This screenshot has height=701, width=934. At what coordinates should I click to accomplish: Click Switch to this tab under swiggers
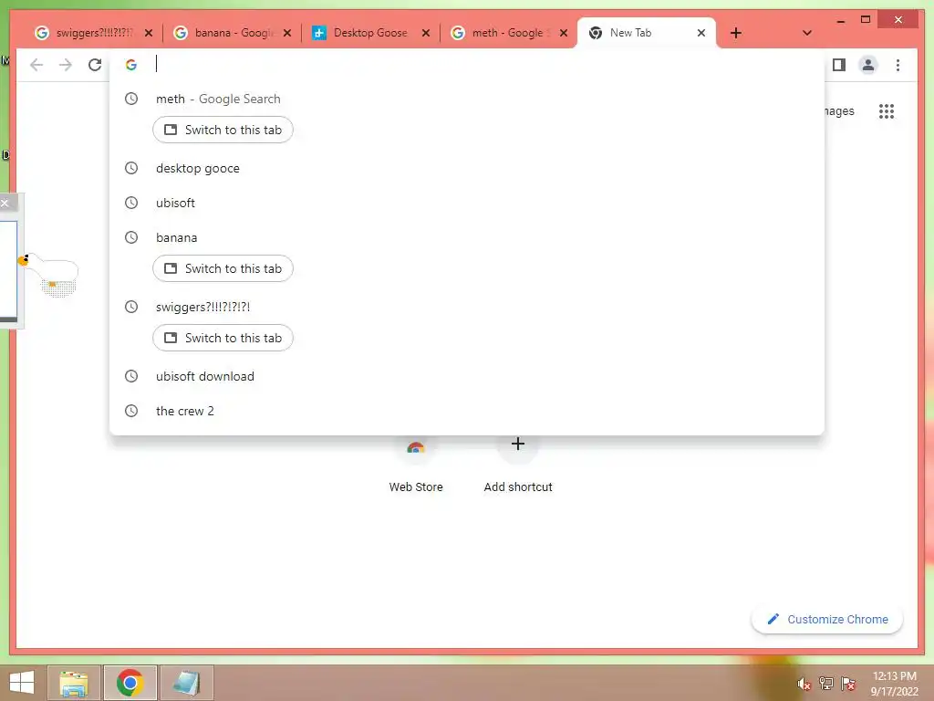click(x=223, y=338)
